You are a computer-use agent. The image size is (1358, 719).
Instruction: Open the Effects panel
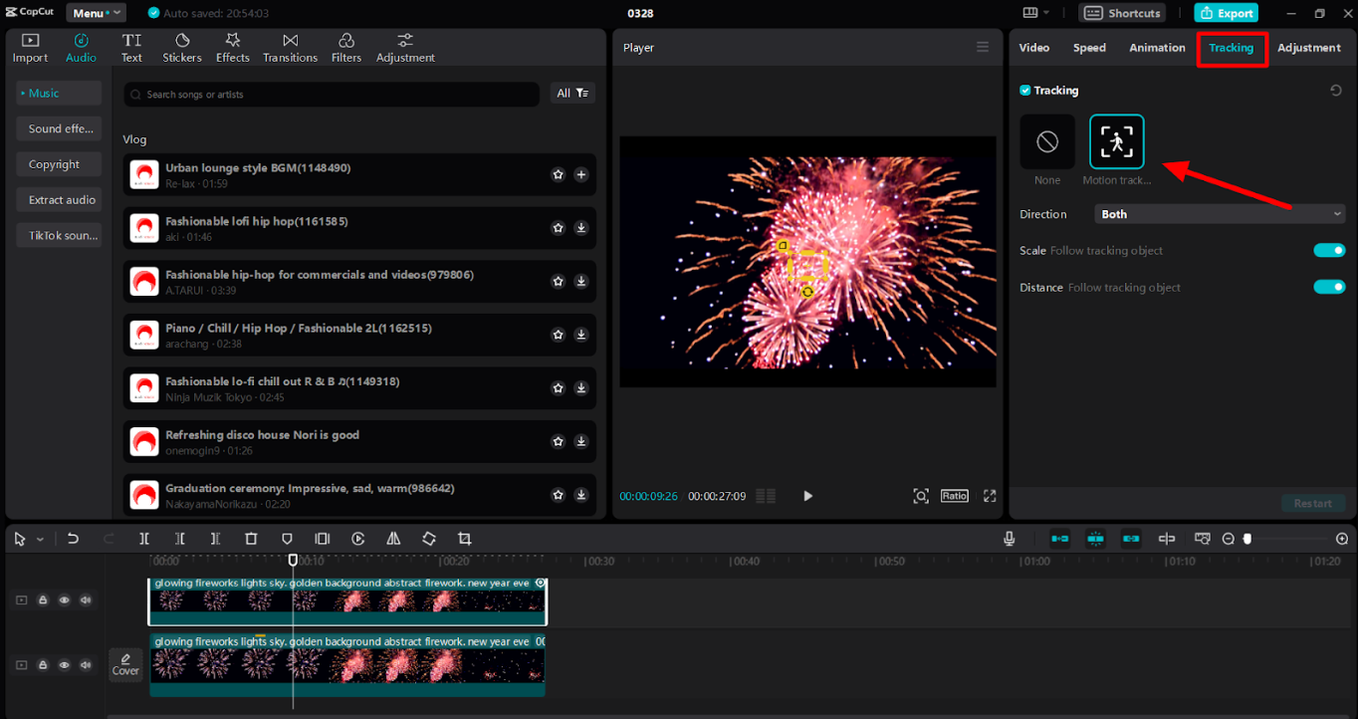point(232,47)
